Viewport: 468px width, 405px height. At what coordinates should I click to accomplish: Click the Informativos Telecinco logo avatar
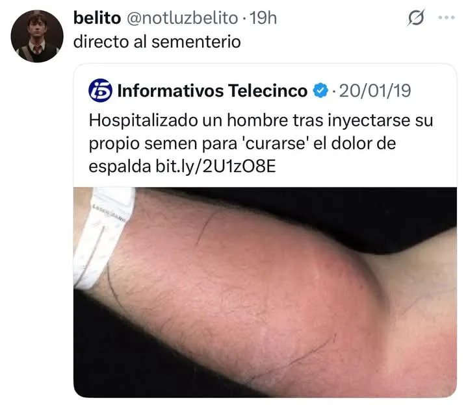click(x=101, y=91)
